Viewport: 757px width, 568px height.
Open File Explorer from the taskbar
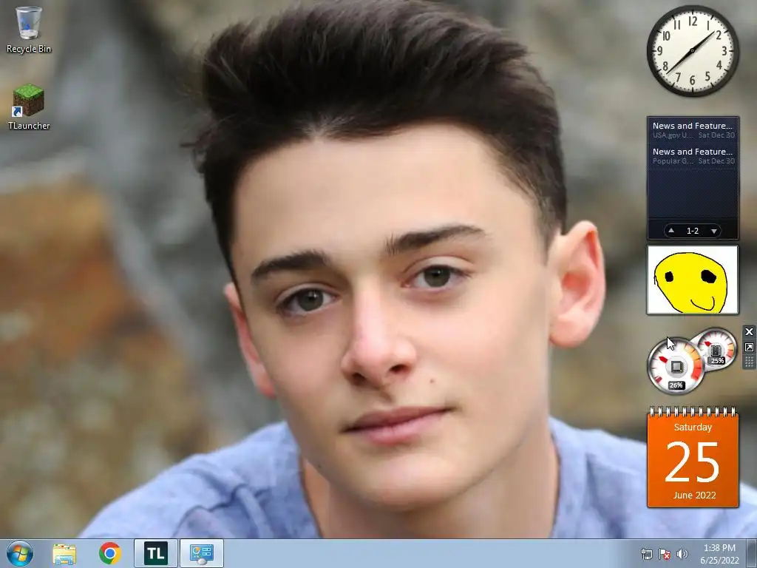pyautogui.click(x=64, y=553)
